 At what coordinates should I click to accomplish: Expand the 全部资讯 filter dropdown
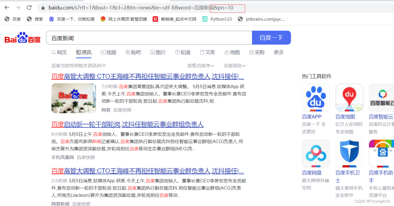(234, 66)
